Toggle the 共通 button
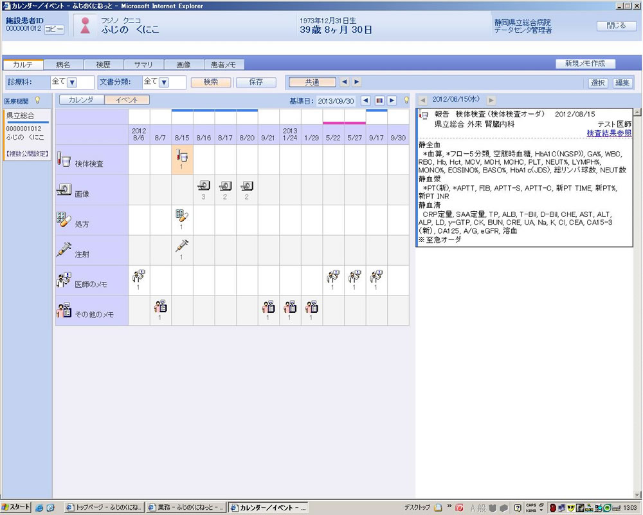This screenshot has width=643, height=515. coord(312,82)
